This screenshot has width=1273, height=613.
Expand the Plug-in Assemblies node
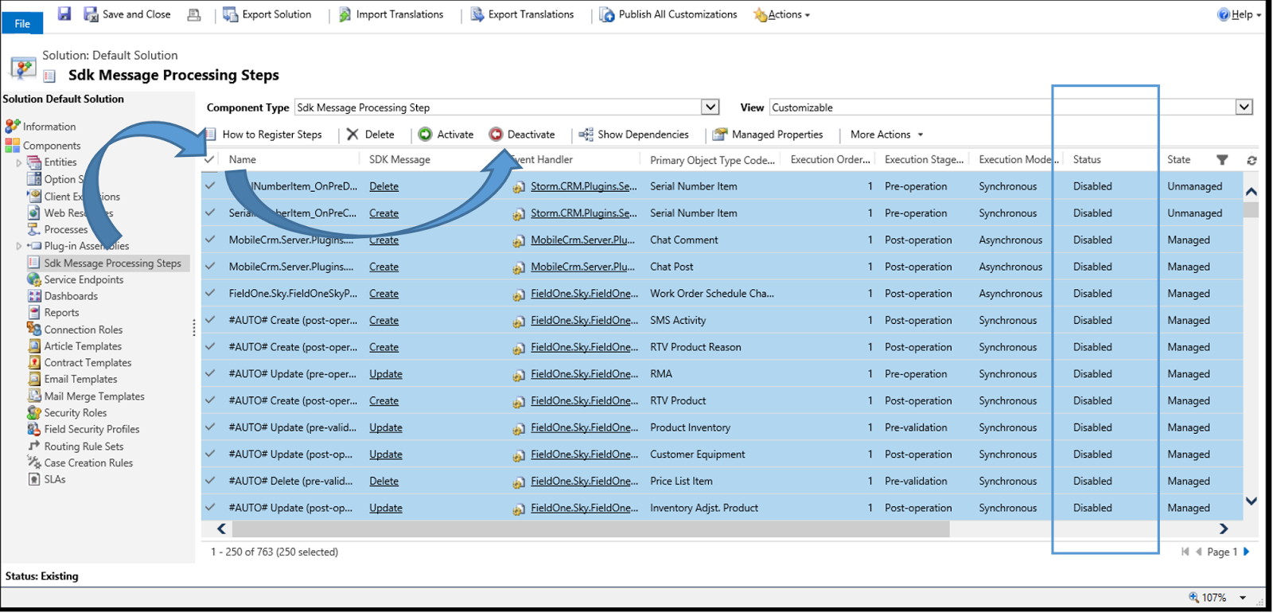point(19,246)
